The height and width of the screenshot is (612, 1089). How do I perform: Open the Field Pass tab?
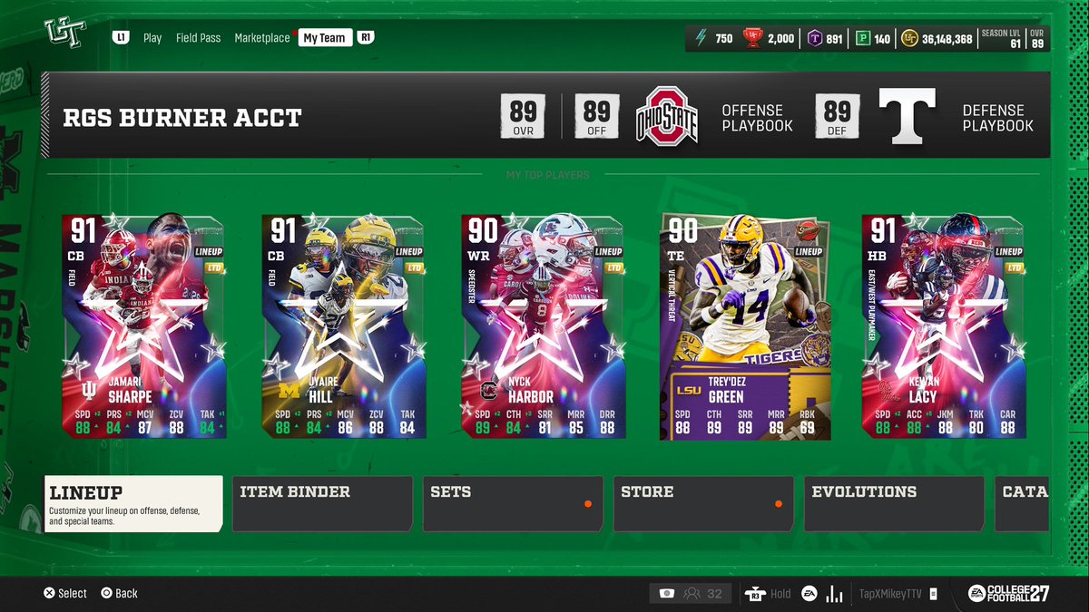tap(198, 38)
